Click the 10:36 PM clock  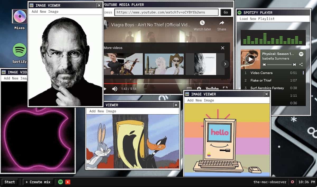click(307, 182)
